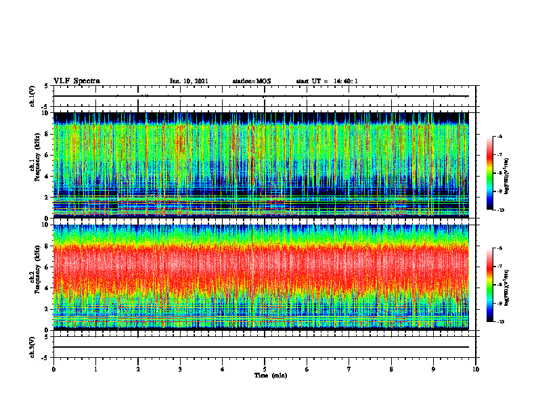Click time axis tick label "0"
The width and height of the screenshot is (536, 414).
coord(53,369)
